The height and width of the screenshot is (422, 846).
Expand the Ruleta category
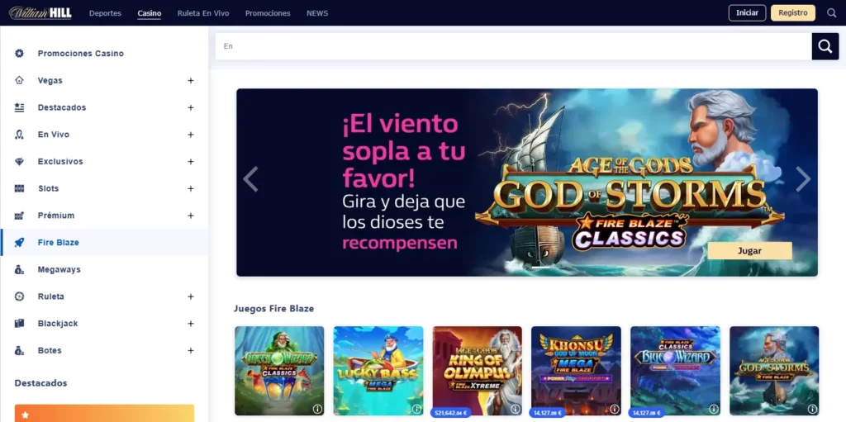tap(191, 296)
